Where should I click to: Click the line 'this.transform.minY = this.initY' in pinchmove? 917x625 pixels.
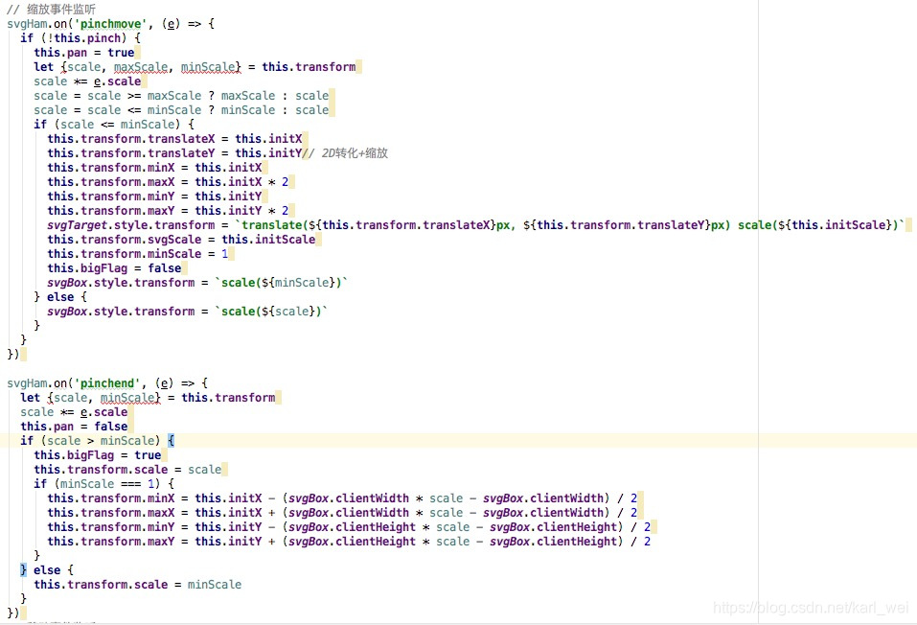point(155,197)
